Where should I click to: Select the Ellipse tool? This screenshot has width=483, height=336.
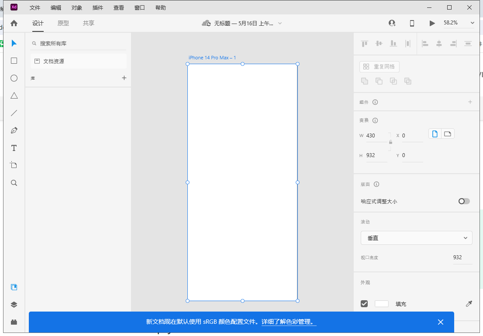(x=14, y=78)
